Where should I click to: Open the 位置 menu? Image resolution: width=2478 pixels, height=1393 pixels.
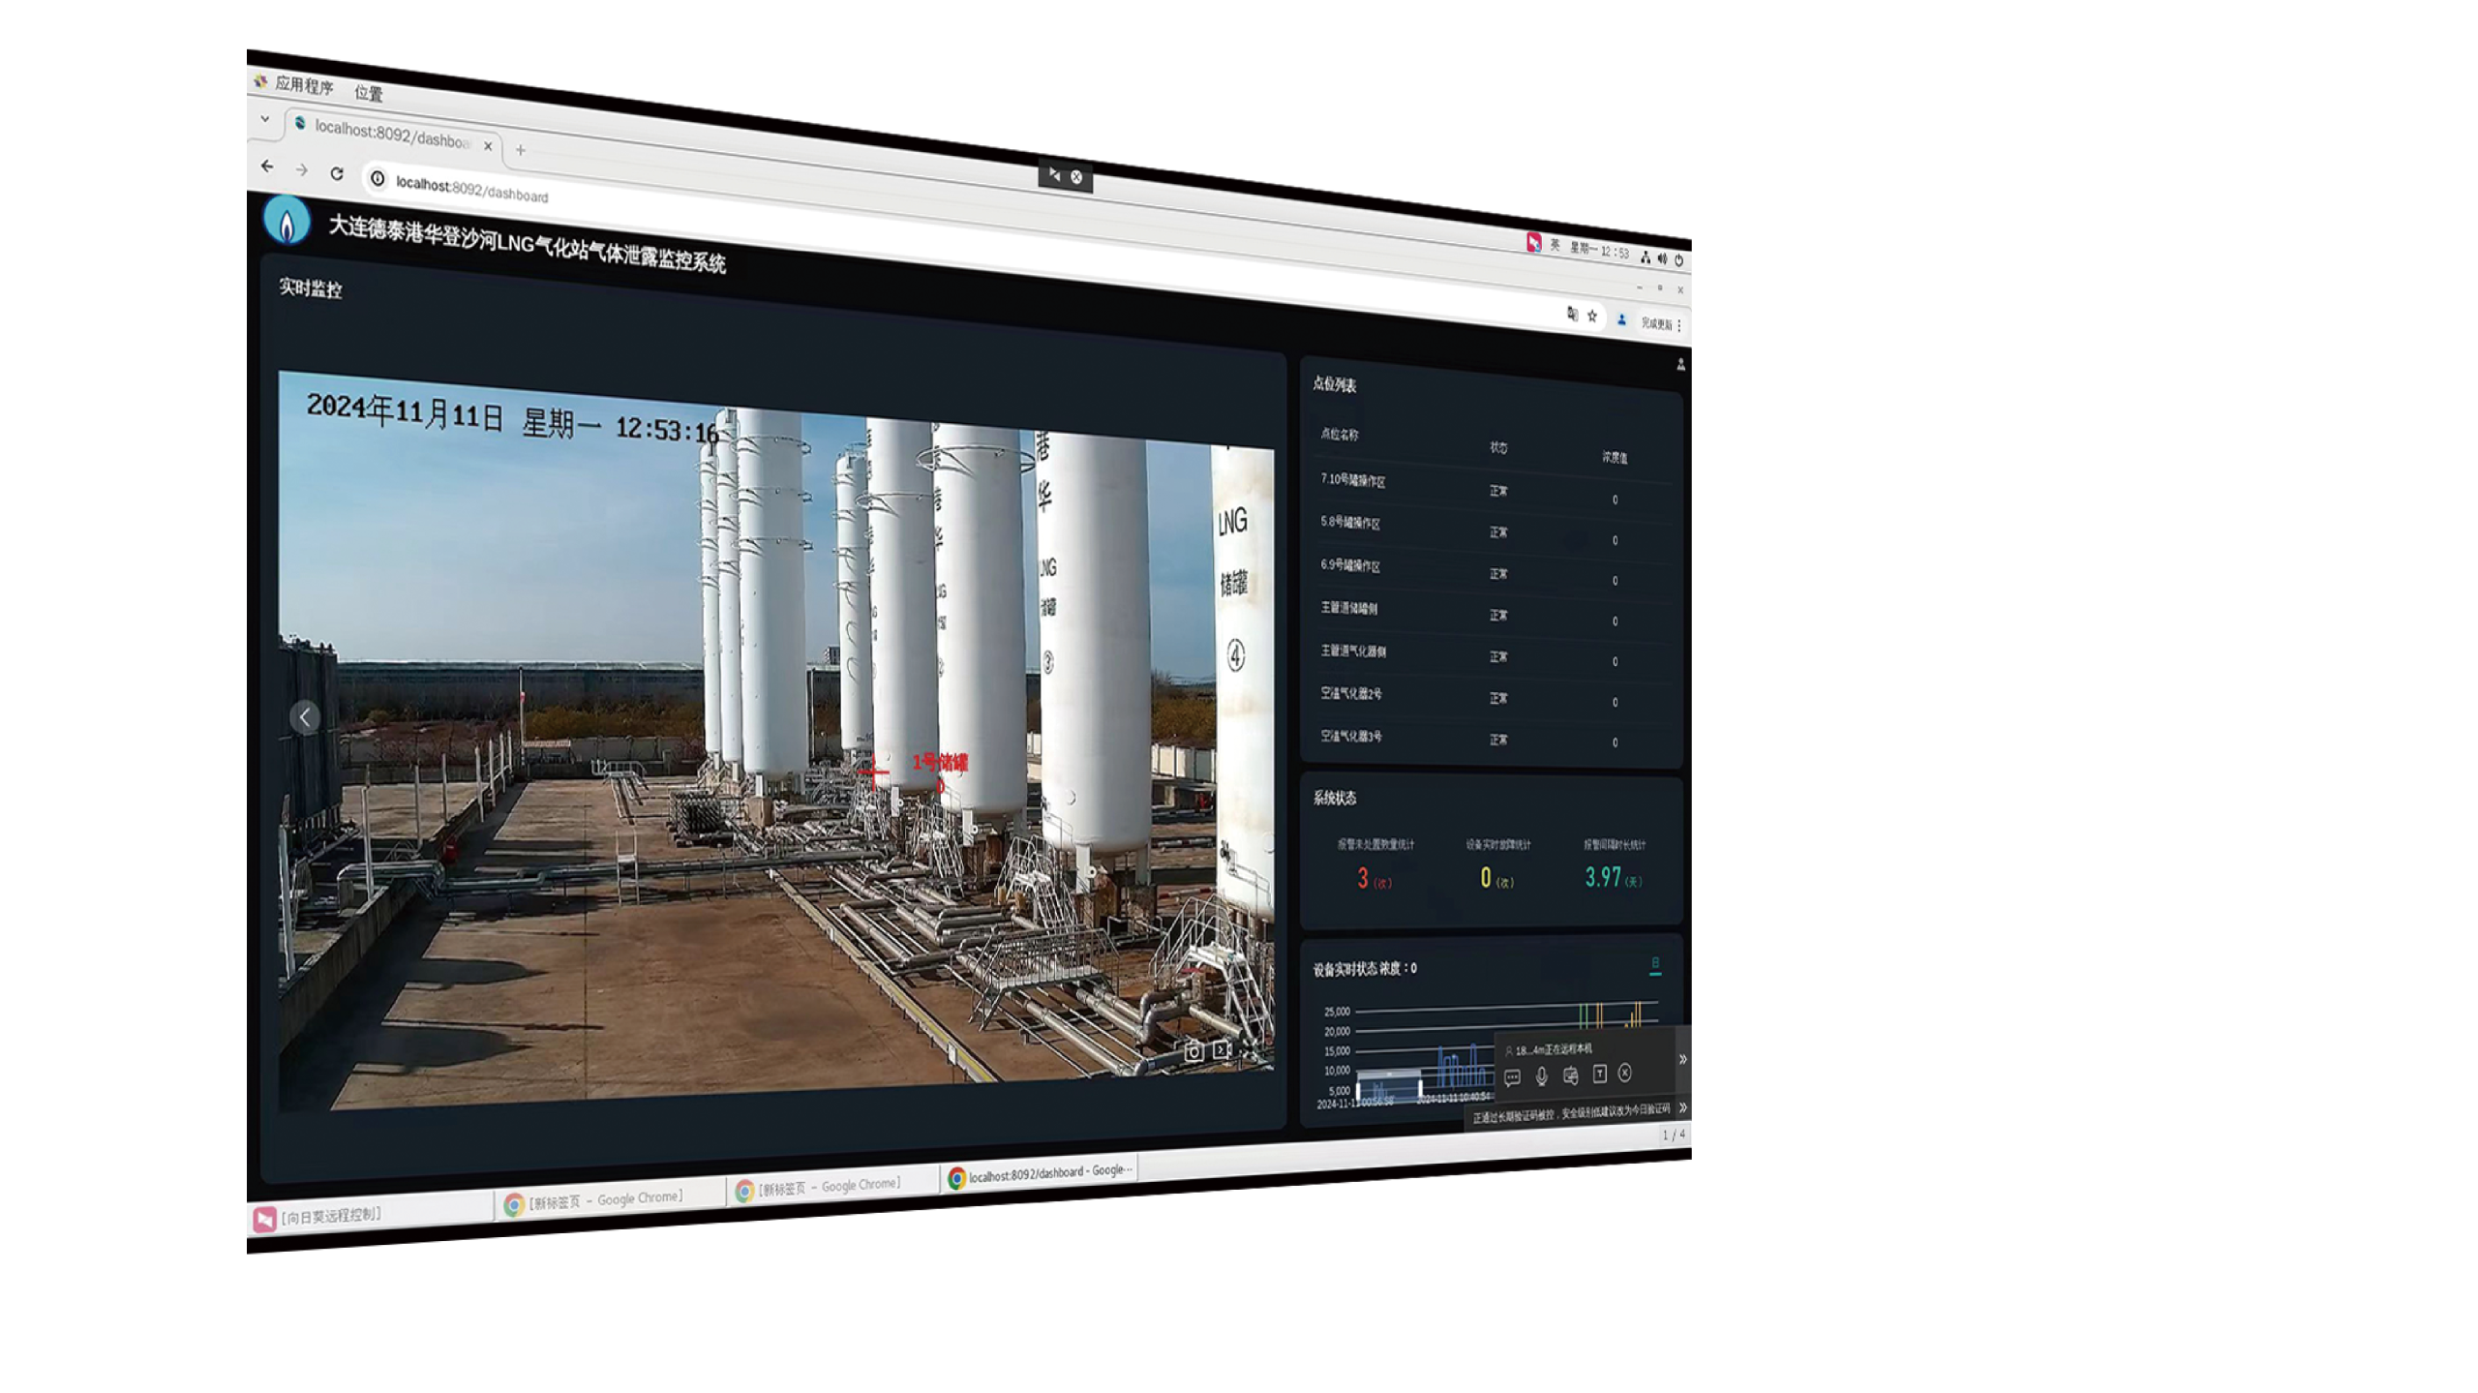click(368, 93)
